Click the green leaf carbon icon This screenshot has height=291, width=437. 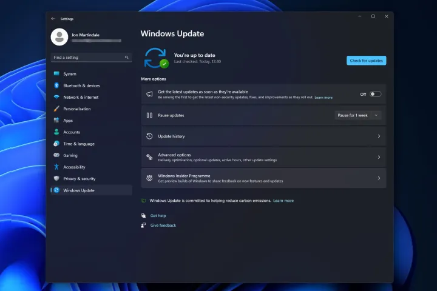(143, 201)
